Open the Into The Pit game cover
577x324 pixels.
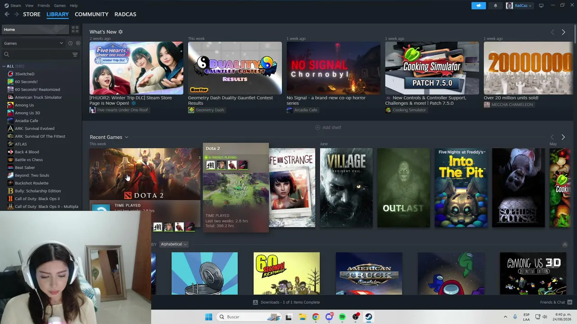pyautogui.click(x=461, y=188)
